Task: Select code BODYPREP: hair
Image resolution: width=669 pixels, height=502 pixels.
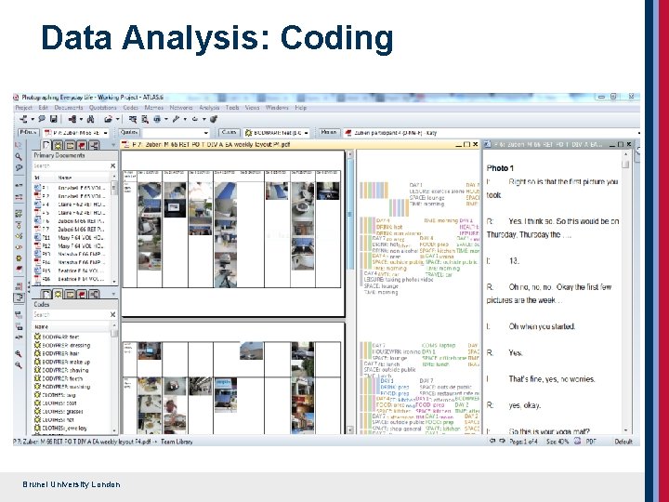Action: tap(57, 353)
